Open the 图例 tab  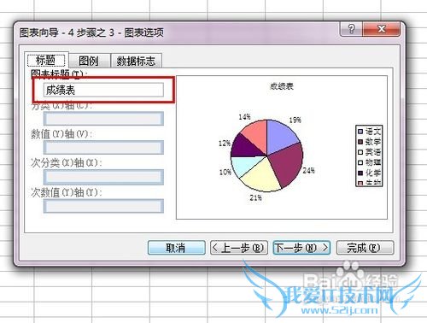[x=89, y=61]
